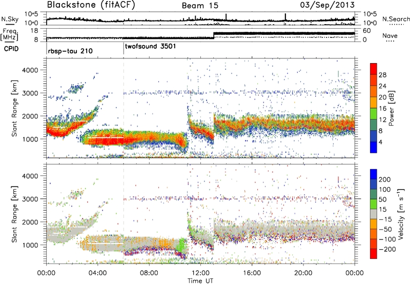Click the "28" power colorbar value

(x=382, y=75)
